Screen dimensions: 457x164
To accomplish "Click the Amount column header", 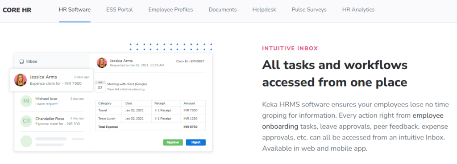I will coord(189,103).
